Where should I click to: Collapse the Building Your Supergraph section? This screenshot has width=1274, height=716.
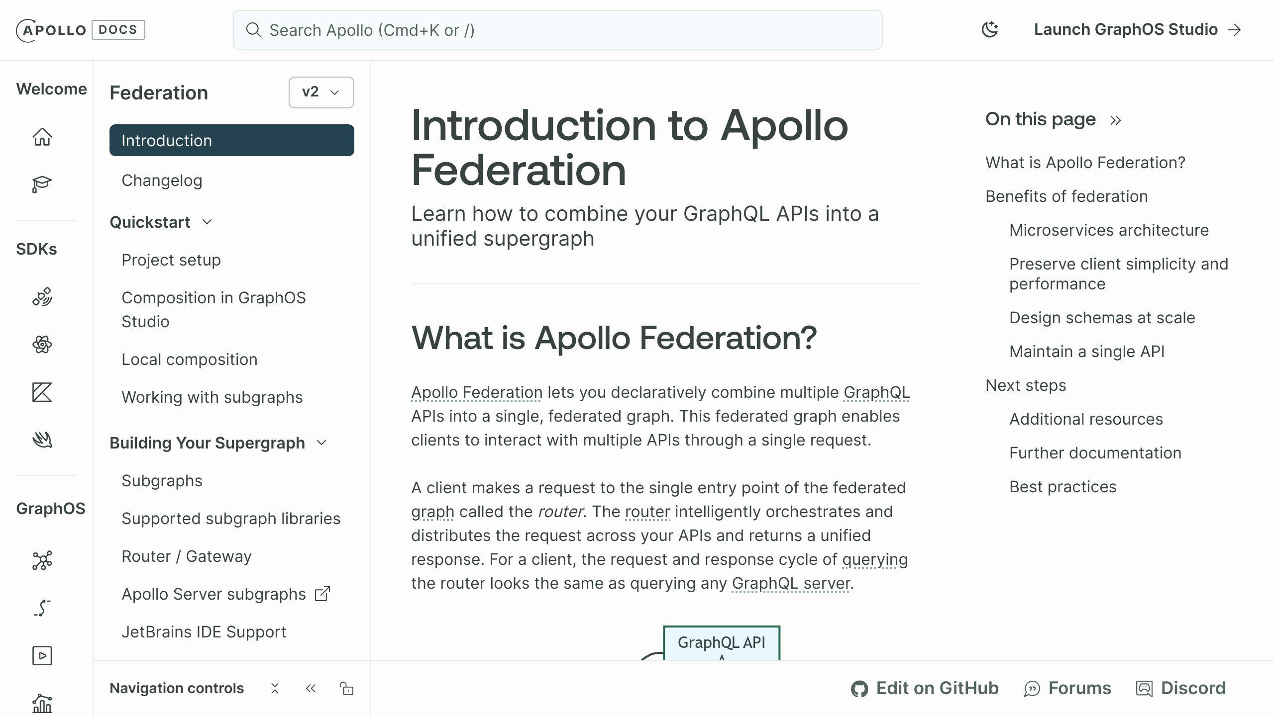tap(321, 443)
